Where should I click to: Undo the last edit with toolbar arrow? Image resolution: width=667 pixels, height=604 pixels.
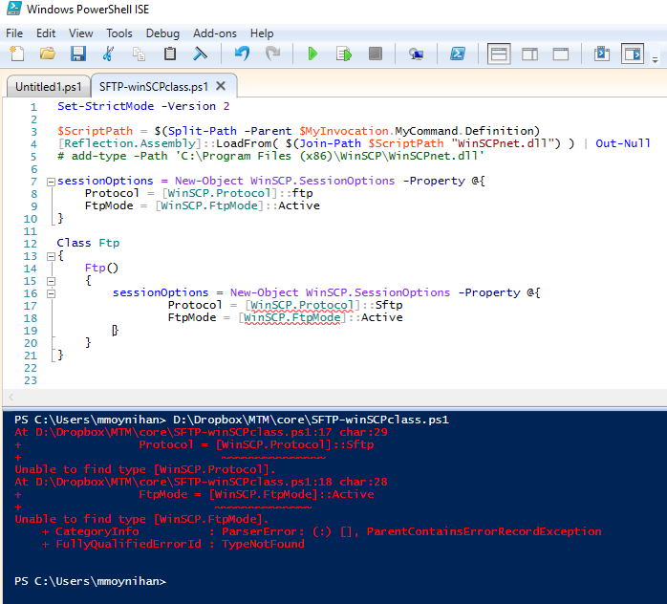[242, 54]
